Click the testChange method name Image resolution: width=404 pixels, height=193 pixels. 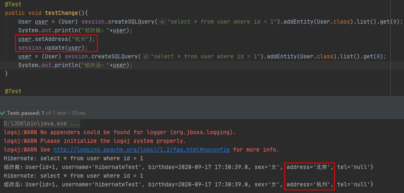click(x=57, y=13)
